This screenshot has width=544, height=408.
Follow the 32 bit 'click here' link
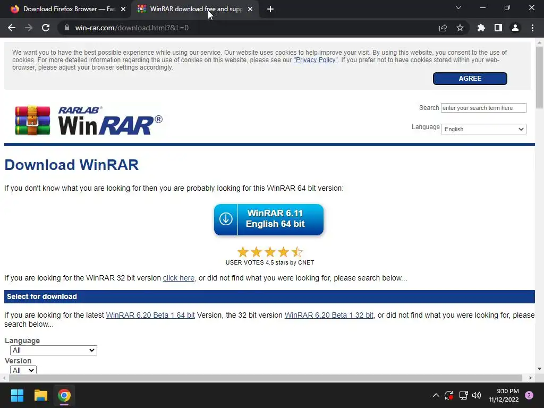coord(178,278)
